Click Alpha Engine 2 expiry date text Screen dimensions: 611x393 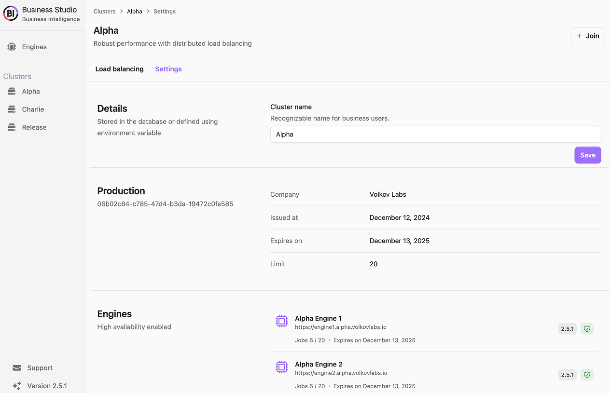point(375,386)
